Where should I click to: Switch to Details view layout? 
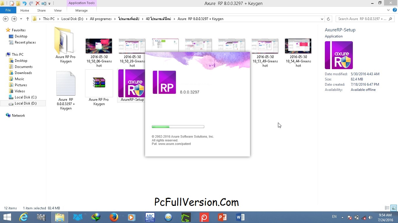(387, 208)
